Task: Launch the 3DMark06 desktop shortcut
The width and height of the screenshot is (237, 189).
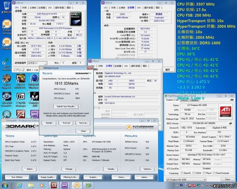Action: (6, 44)
